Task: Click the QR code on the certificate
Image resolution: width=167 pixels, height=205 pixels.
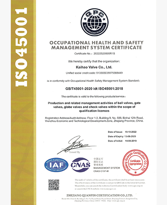Action: tap(54, 185)
